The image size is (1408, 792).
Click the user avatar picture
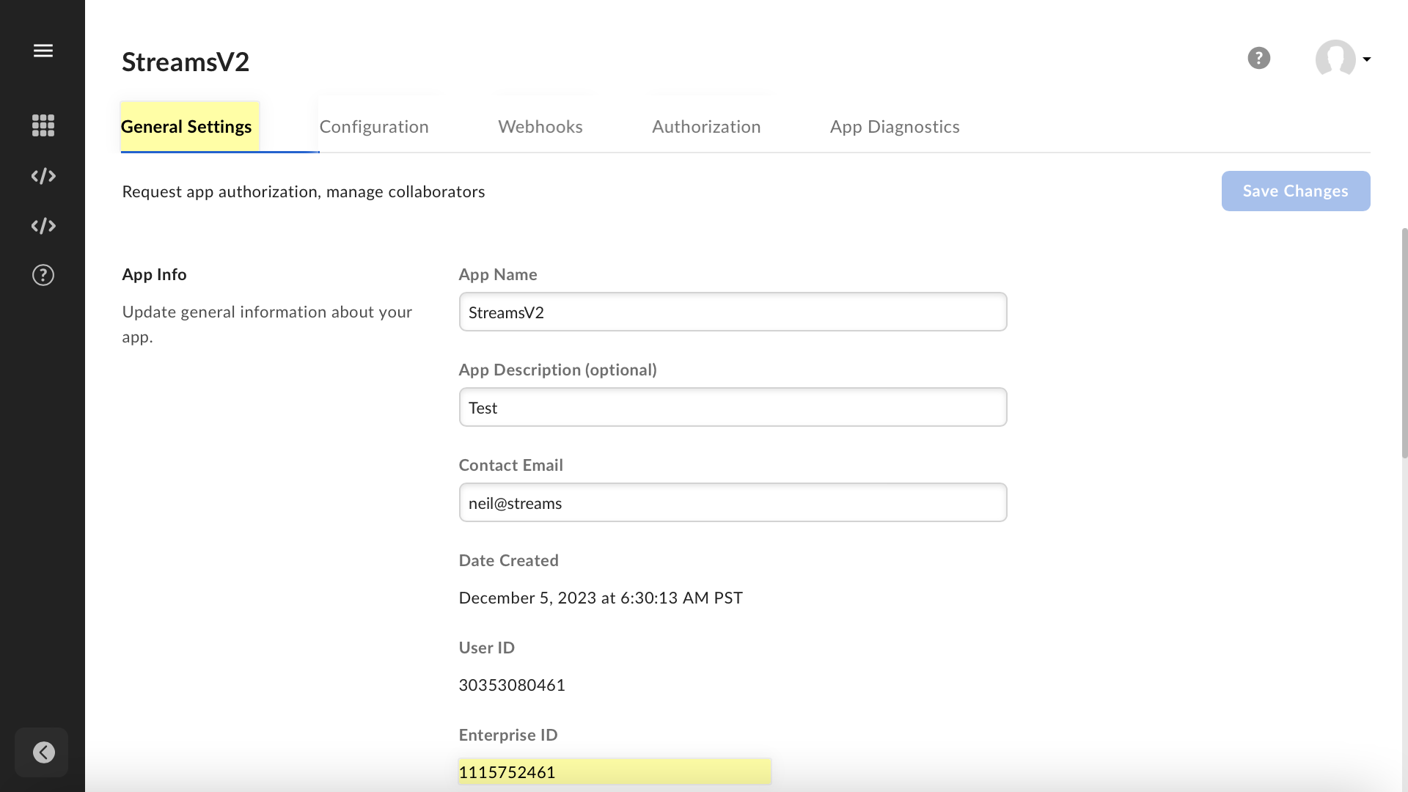coord(1335,59)
